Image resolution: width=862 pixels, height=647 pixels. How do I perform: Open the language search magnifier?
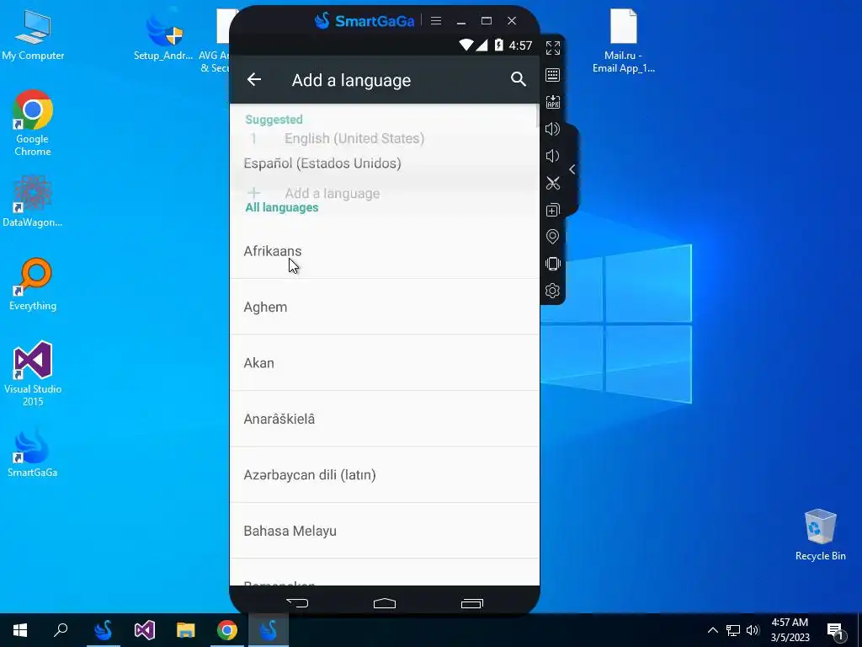coord(518,79)
